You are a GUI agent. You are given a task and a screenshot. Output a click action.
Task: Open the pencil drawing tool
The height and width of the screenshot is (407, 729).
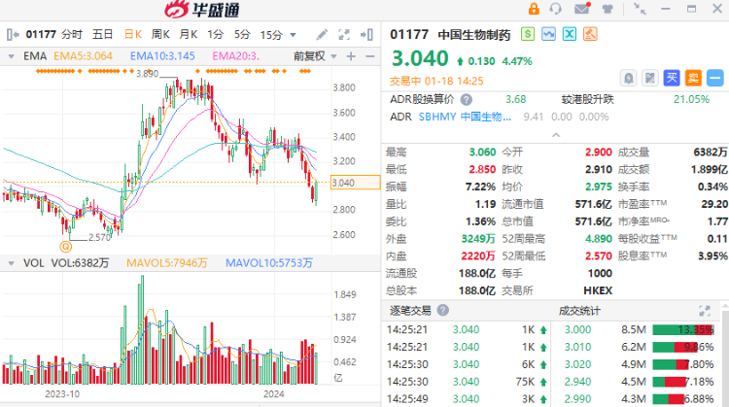[x=322, y=34]
